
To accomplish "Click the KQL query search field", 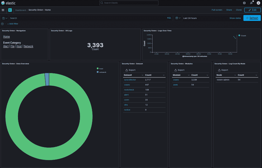I will (x=88, y=18).
